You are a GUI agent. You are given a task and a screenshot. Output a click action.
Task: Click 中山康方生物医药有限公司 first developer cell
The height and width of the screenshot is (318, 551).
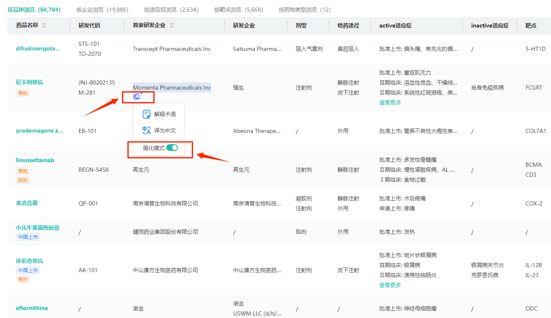click(165, 270)
